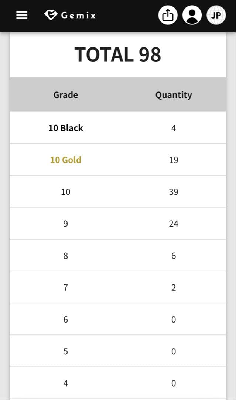Select the grade 8 row label
236x400 pixels.
pos(66,255)
